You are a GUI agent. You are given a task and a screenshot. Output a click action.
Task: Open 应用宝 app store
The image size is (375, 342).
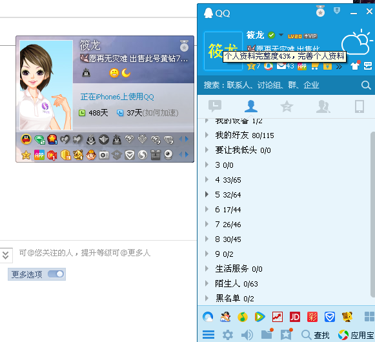click(356, 335)
